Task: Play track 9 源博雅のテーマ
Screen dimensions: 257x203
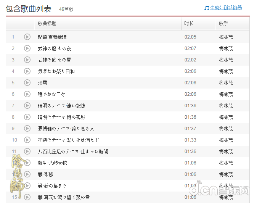Action: 27,129
